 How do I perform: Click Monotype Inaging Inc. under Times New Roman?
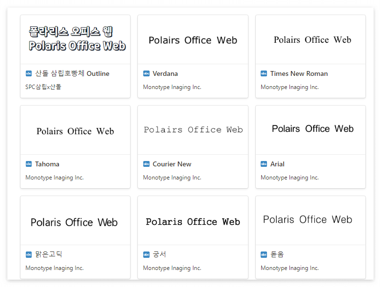tap(289, 87)
